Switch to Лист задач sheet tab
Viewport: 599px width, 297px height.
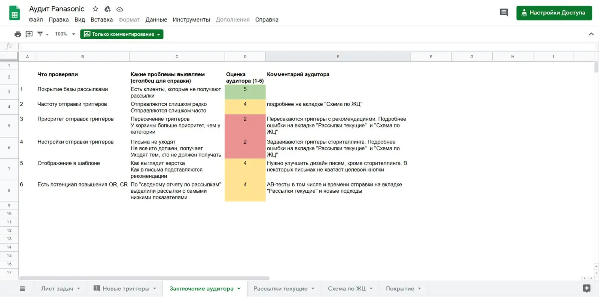tap(57, 288)
